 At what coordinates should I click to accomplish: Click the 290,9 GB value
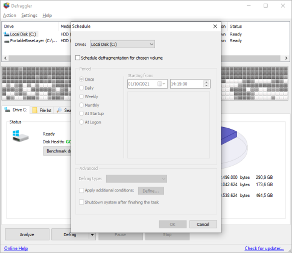(264, 177)
